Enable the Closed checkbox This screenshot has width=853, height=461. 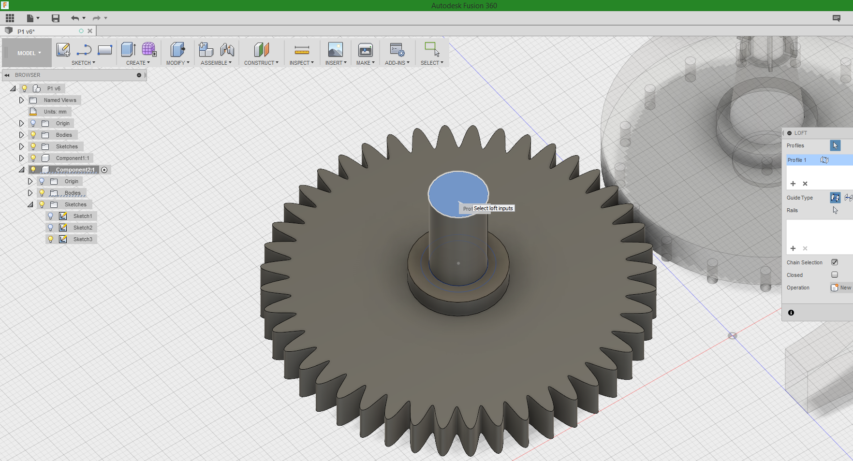click(835, 275)
